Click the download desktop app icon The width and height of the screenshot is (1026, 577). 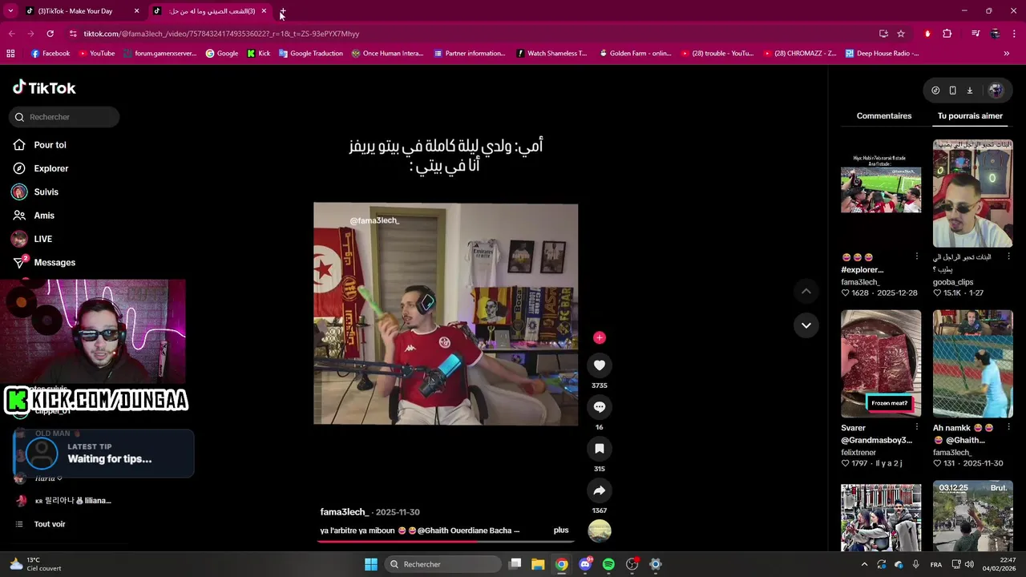[969, 91]
